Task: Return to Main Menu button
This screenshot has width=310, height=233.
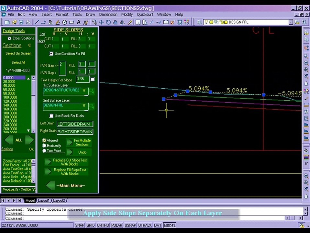Action: [66, 185]
